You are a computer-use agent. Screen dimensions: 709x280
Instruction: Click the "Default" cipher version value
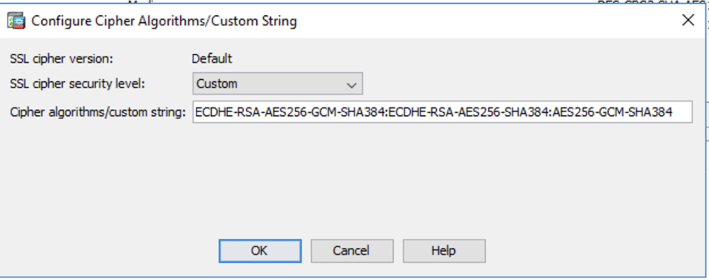click(x=212, y=59)
